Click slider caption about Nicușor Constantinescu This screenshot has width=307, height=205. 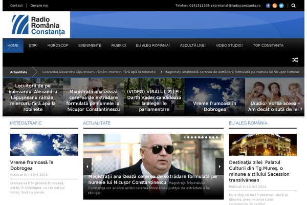[152, 179]
